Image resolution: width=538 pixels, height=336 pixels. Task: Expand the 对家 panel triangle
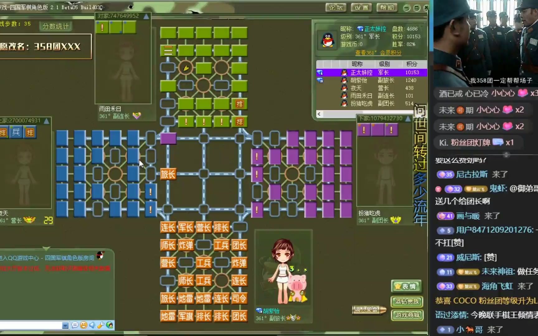click(146, 16)
